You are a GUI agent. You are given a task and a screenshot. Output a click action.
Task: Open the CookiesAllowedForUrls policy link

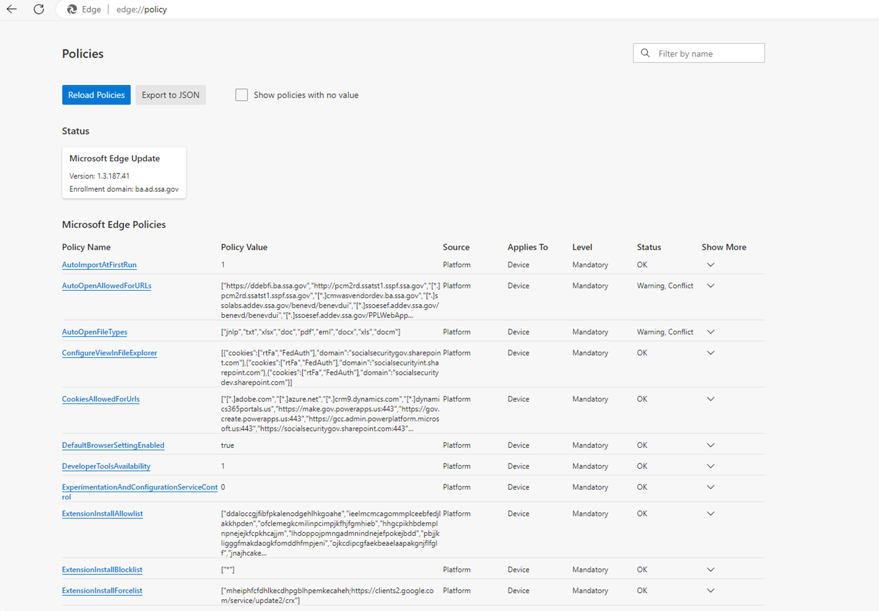(101, 399)
